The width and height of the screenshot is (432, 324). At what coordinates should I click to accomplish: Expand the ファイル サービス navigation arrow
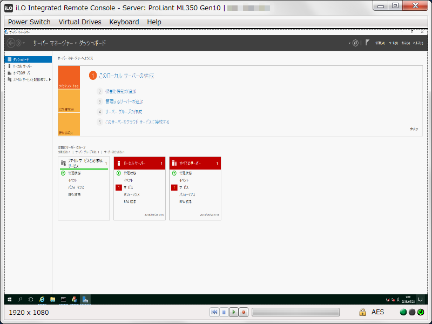[50, 79]
